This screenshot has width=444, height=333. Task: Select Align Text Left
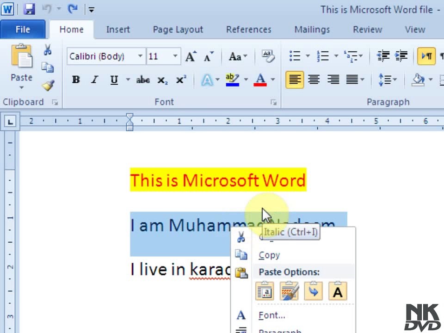(x=295, y=80)
